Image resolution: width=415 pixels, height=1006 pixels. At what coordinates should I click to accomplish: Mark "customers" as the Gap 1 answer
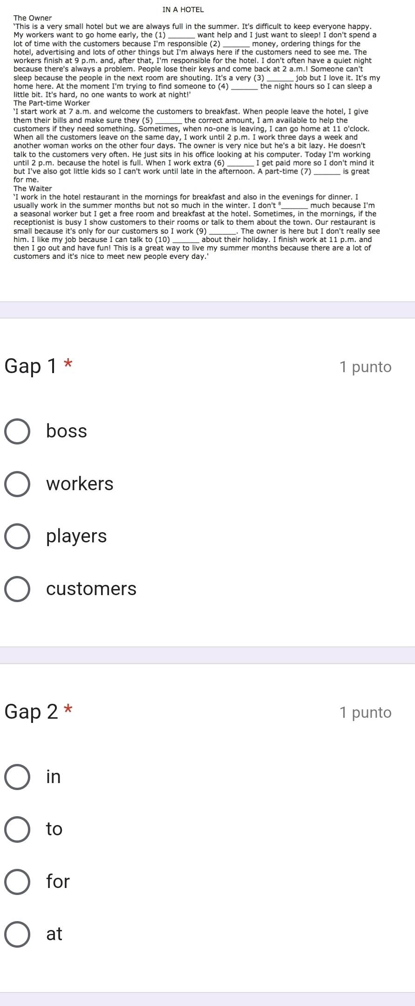pyautogui.click(x=18, y=589)
